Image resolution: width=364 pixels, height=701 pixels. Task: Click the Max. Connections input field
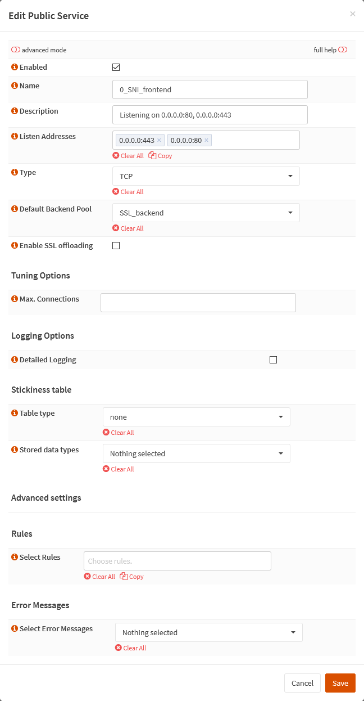pos(198,303)
